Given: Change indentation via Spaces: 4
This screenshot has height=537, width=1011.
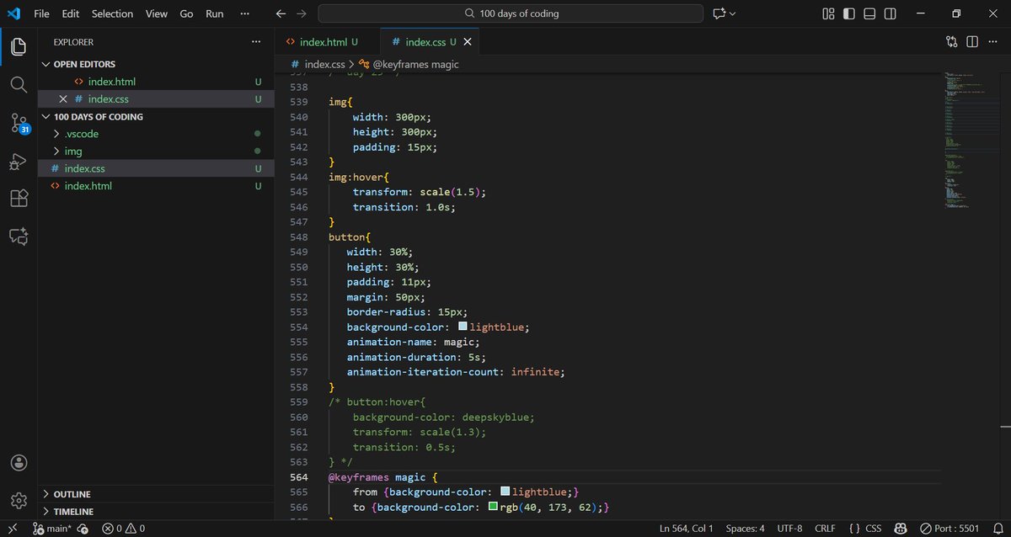Looking at the screenshot, I should pyautogui.click(x=745, y=529).
